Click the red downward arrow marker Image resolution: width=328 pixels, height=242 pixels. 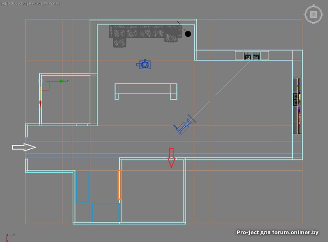(x=171, y=158)
